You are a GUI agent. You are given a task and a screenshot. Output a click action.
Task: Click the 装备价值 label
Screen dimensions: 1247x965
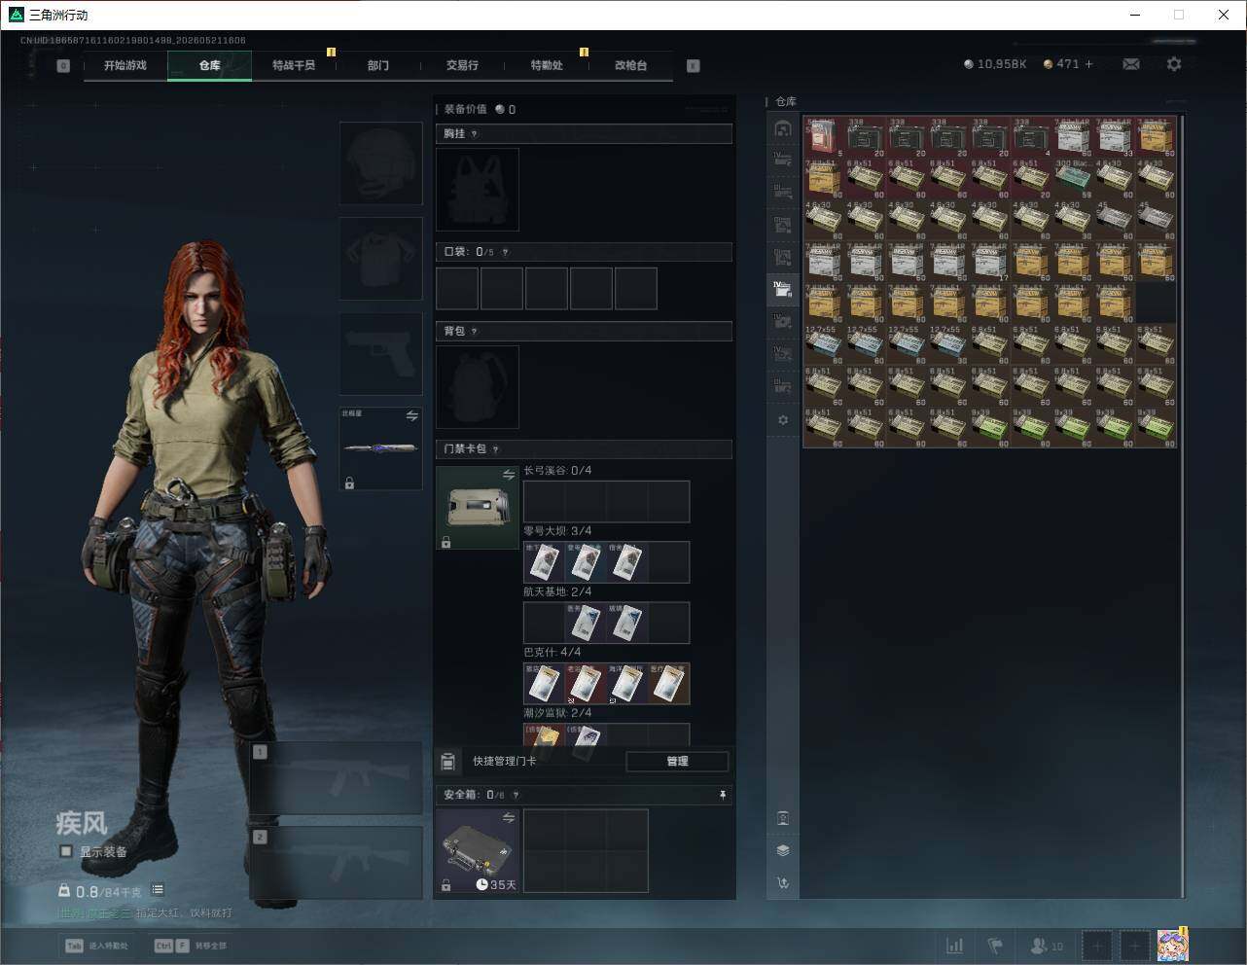pyautogui.click(x=465, y=109)
